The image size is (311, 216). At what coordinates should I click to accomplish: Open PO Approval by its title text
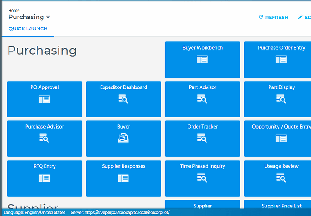45,87
